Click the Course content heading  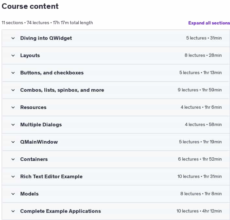30,6
